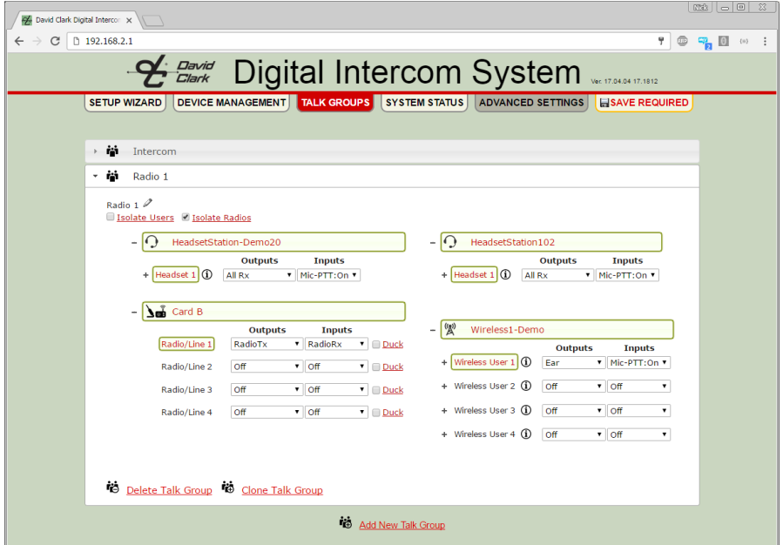The height and width of the screenshot is (545, 783).
Task: Expand the Intercom talk group
Action: [96, 151]
